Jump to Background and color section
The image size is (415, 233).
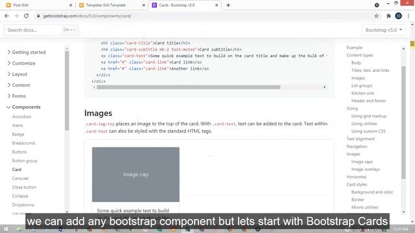(x=372, y=192)
